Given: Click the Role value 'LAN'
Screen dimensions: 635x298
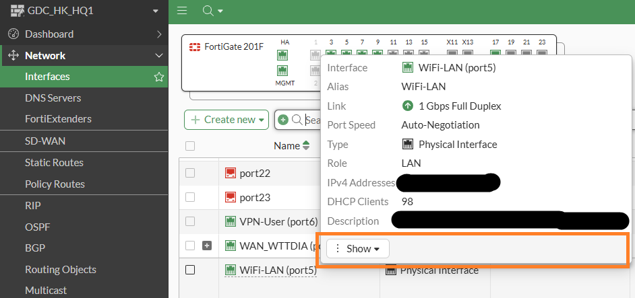Looking at the screenshot, I should click(411, 163).
